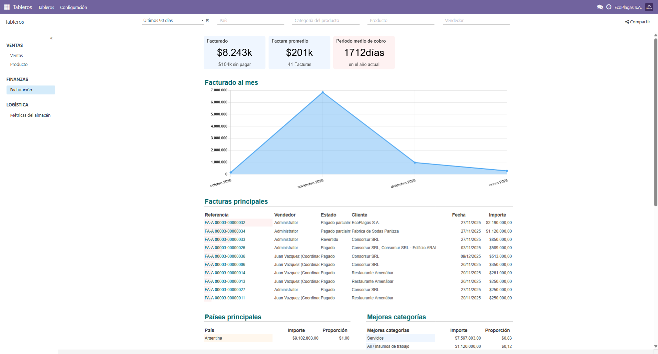This screenshot has height=354, width=658.
Task: Click the noviembre 2025 peak chart point
Action: (322, 92)
